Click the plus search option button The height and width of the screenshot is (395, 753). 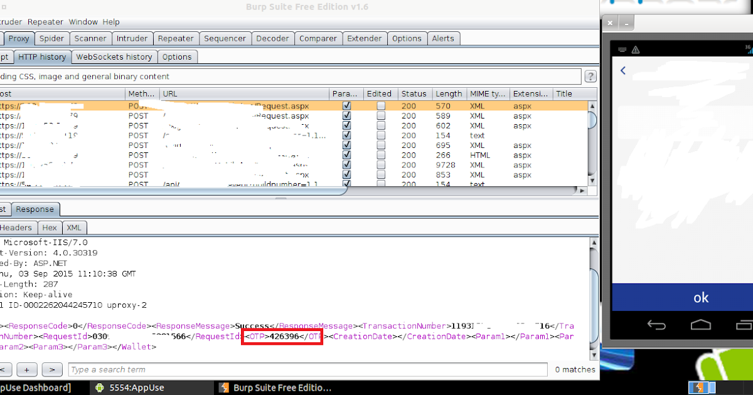click(27, 369)
